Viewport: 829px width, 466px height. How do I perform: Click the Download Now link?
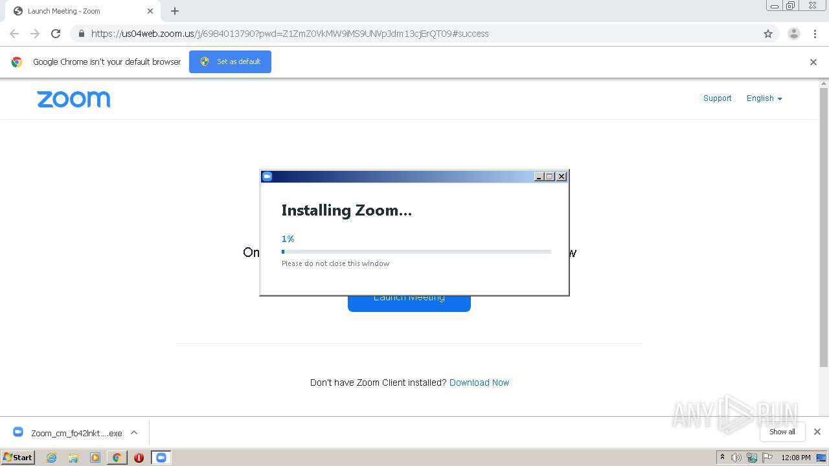479,383
